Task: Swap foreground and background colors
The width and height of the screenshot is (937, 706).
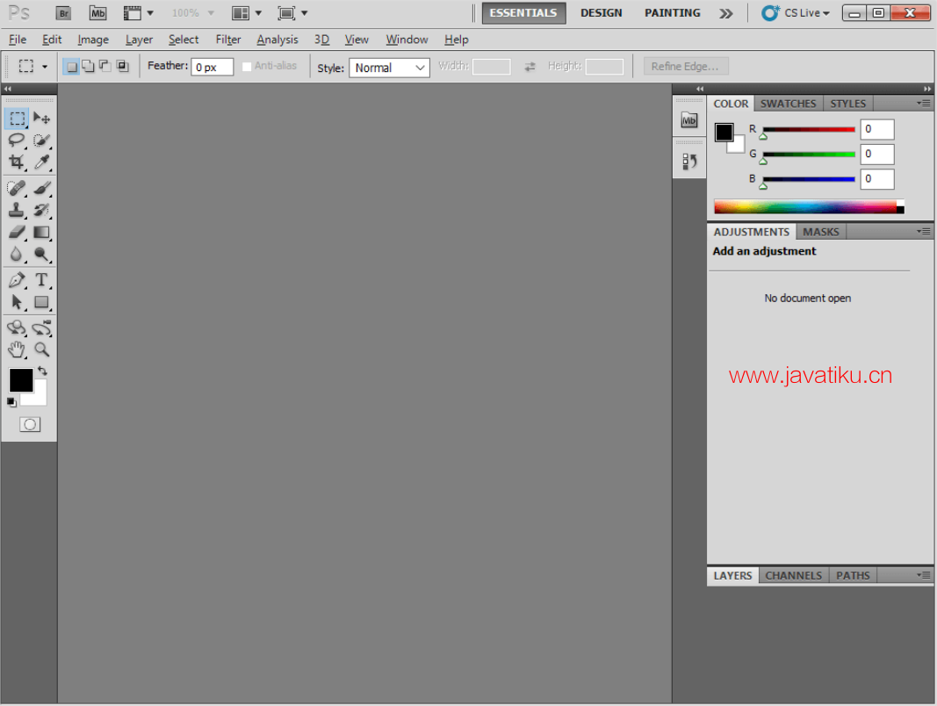Action: tap(42, 371)
